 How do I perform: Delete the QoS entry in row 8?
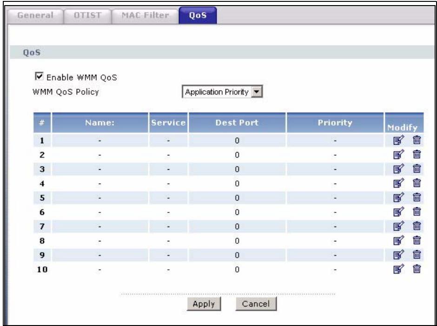tap(417, 241)
